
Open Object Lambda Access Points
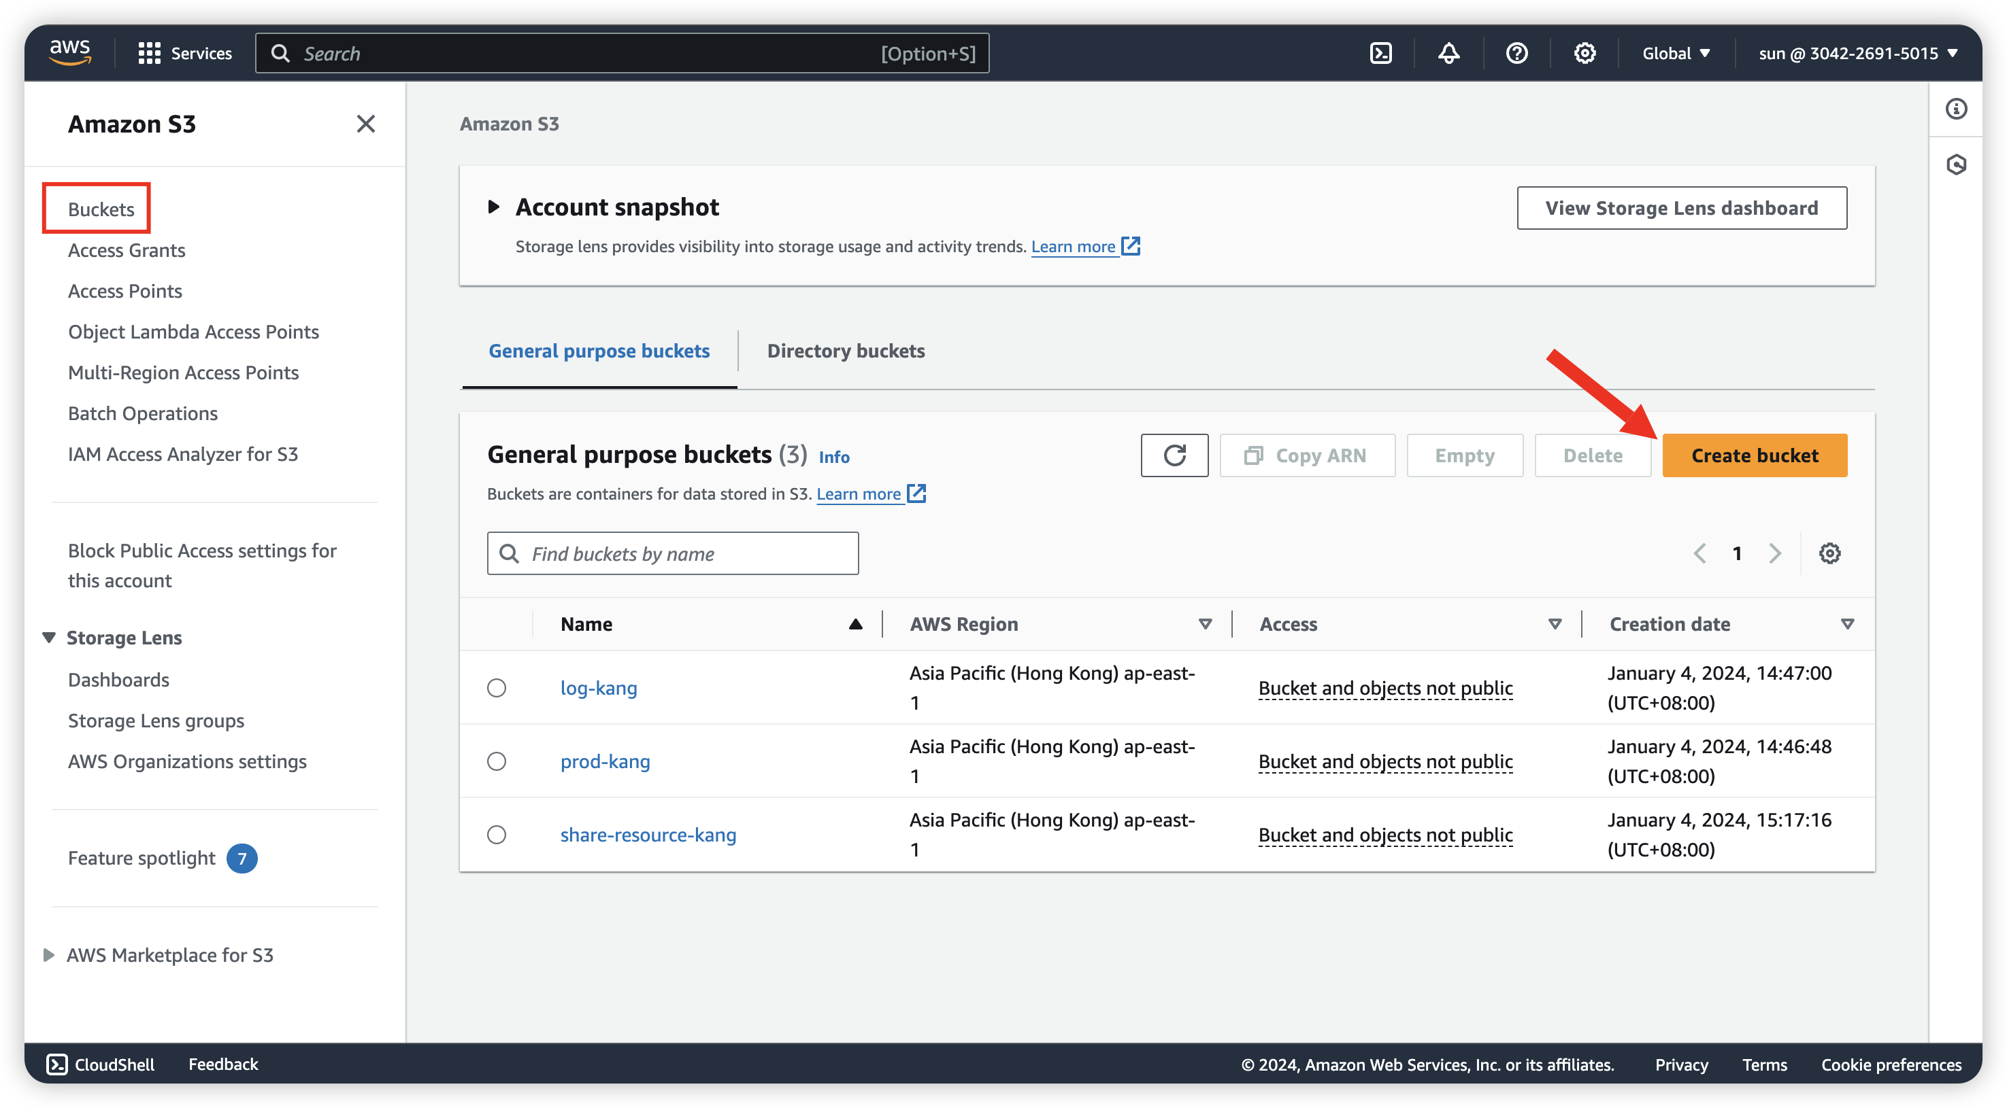(x=193, y=331)
